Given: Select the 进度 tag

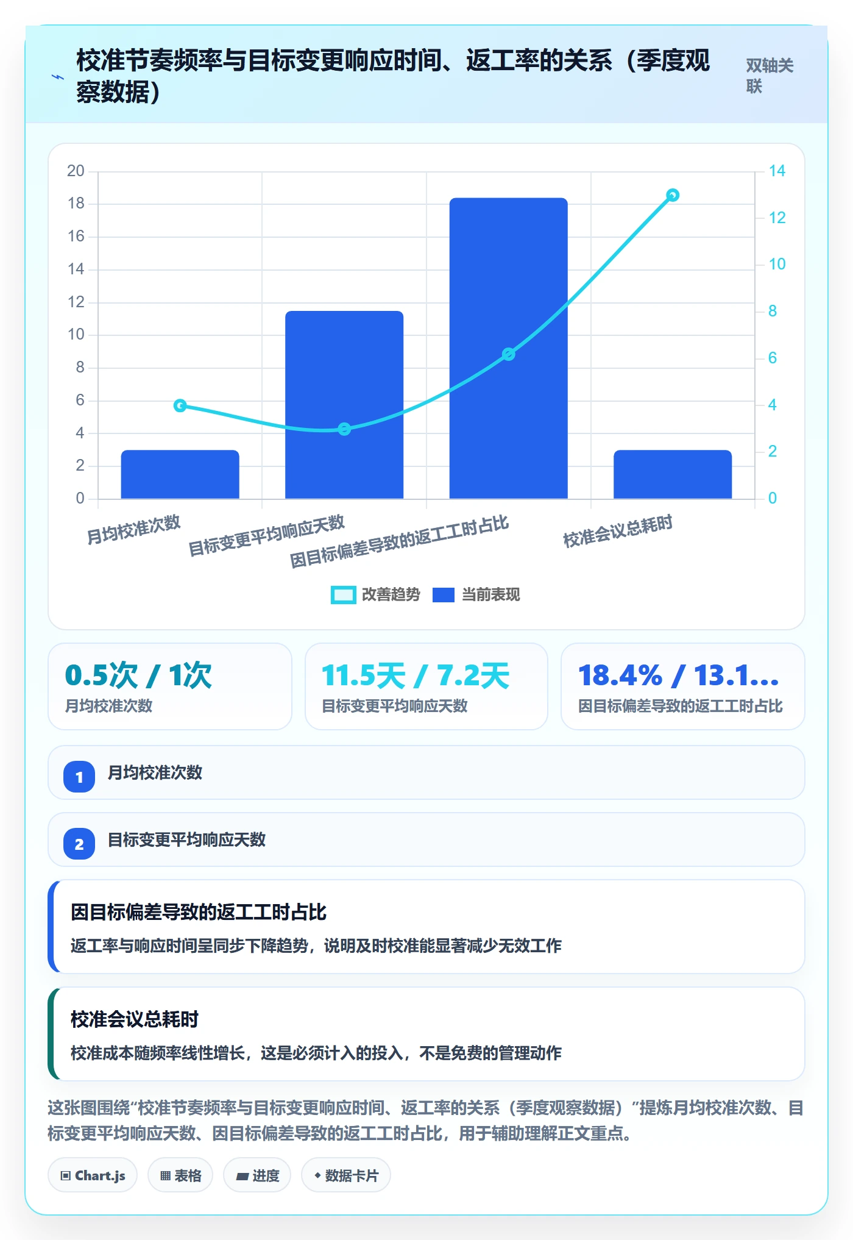Looking at the screenshot, I should coord(257,1175).
